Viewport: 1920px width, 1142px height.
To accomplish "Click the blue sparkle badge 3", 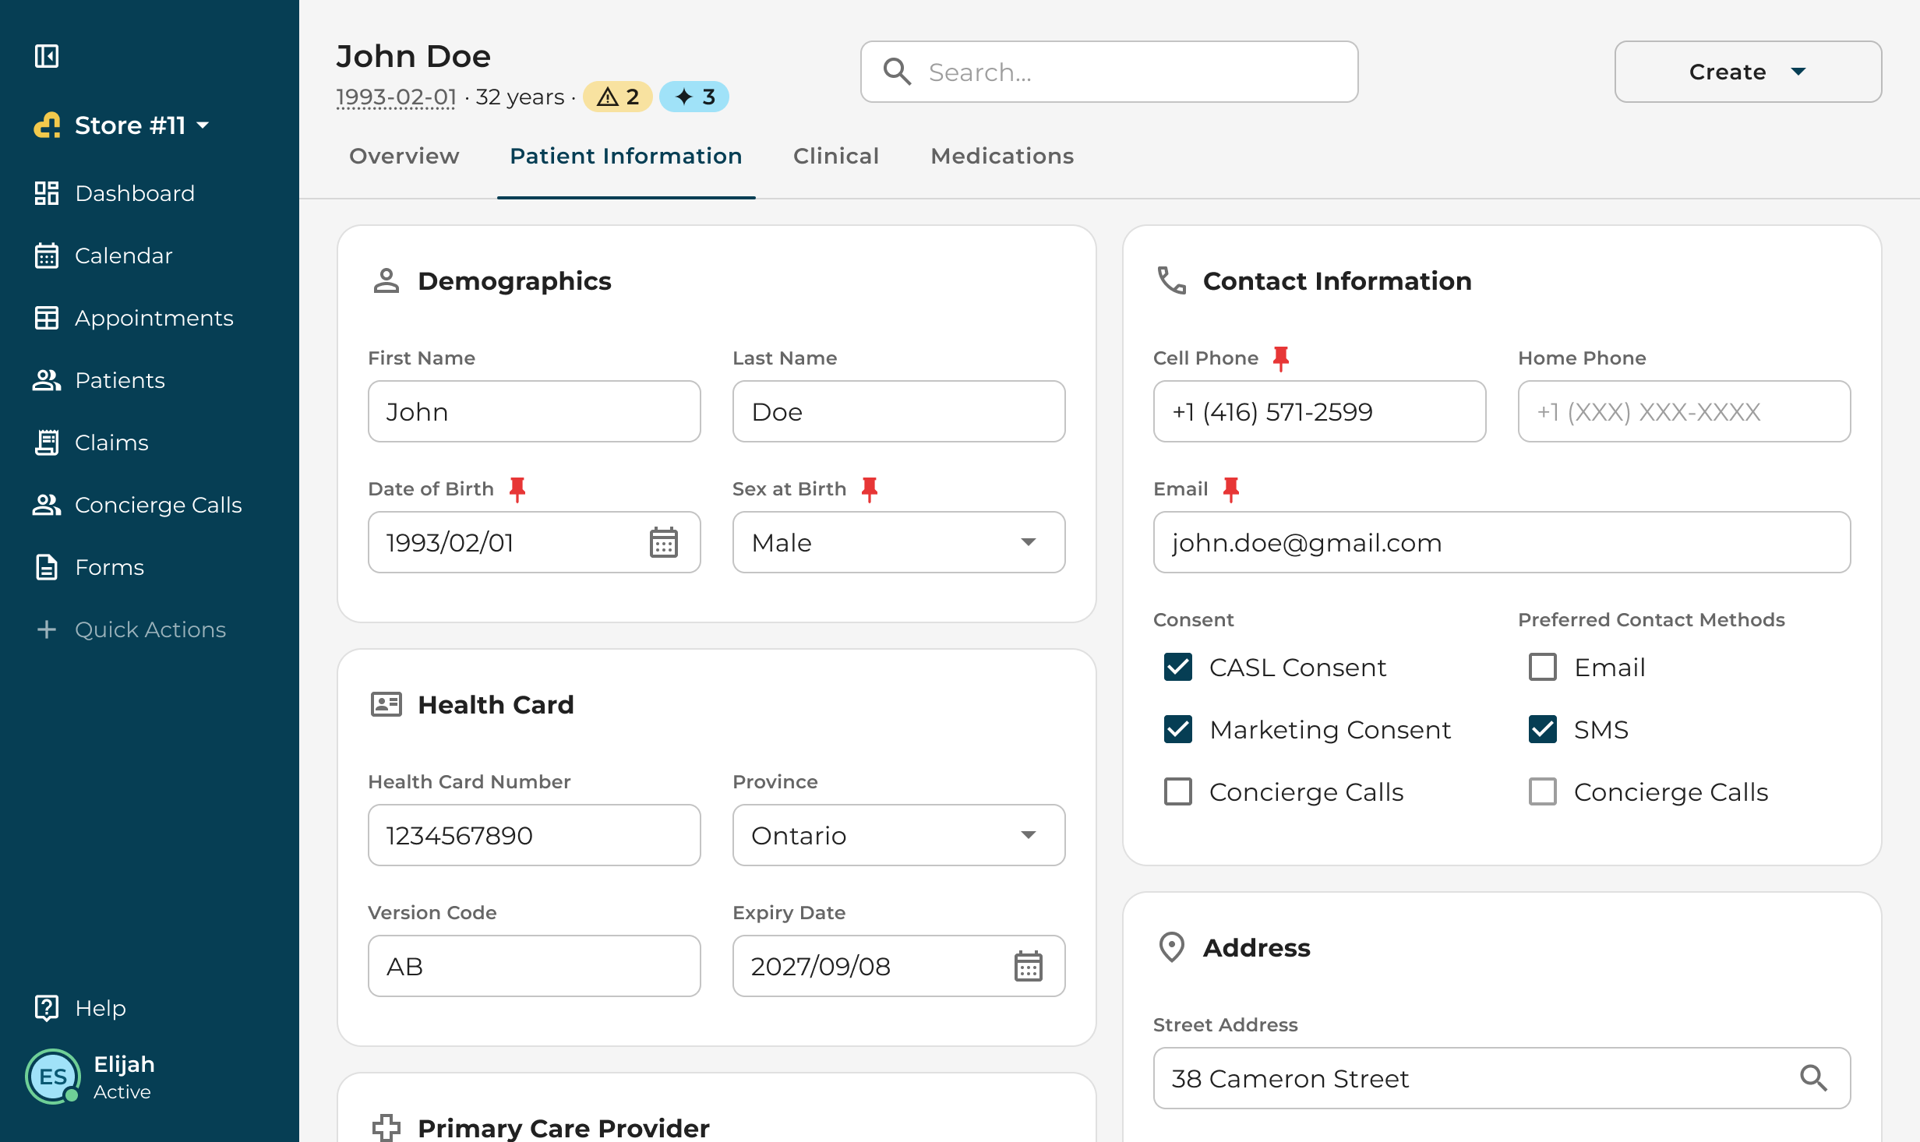I will 694,97.
